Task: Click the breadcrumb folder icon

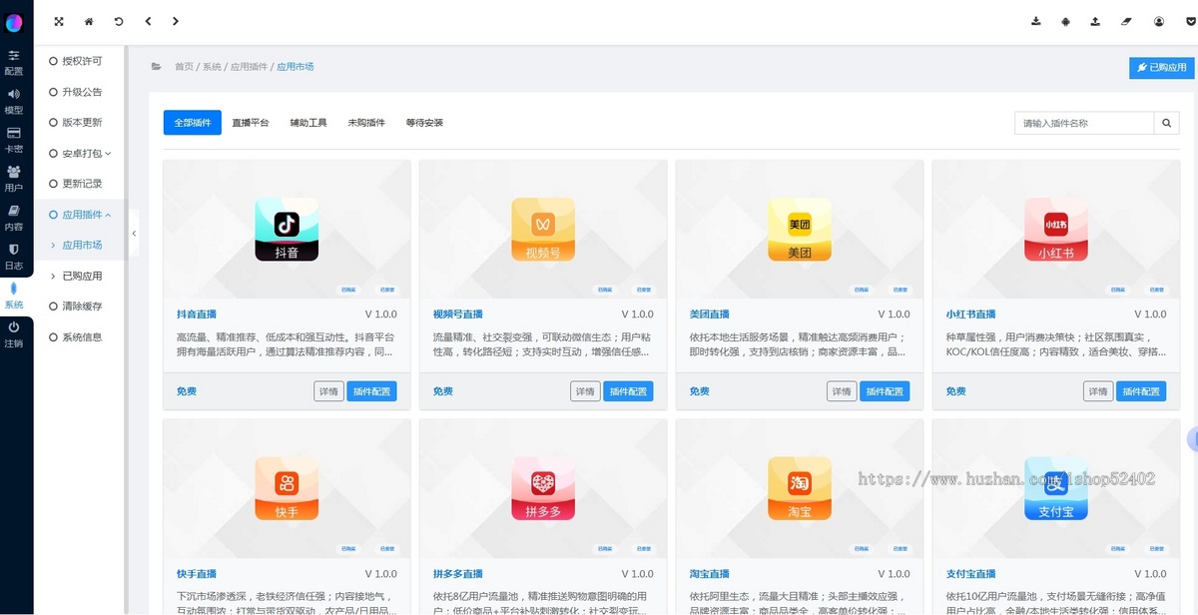Action: point(156,66)
